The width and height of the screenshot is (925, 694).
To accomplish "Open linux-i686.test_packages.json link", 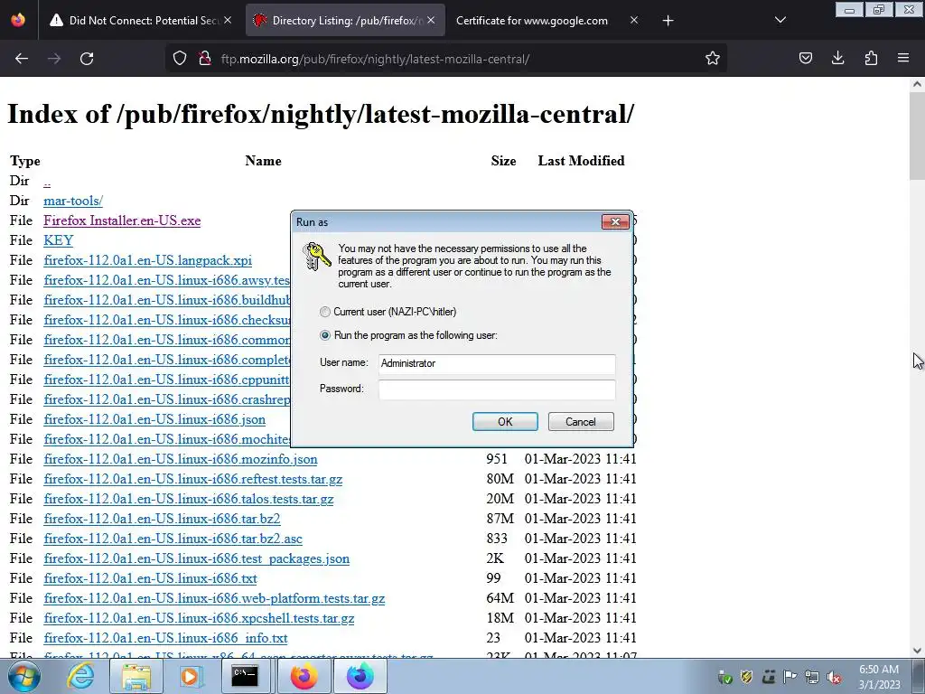I will 196,558.
